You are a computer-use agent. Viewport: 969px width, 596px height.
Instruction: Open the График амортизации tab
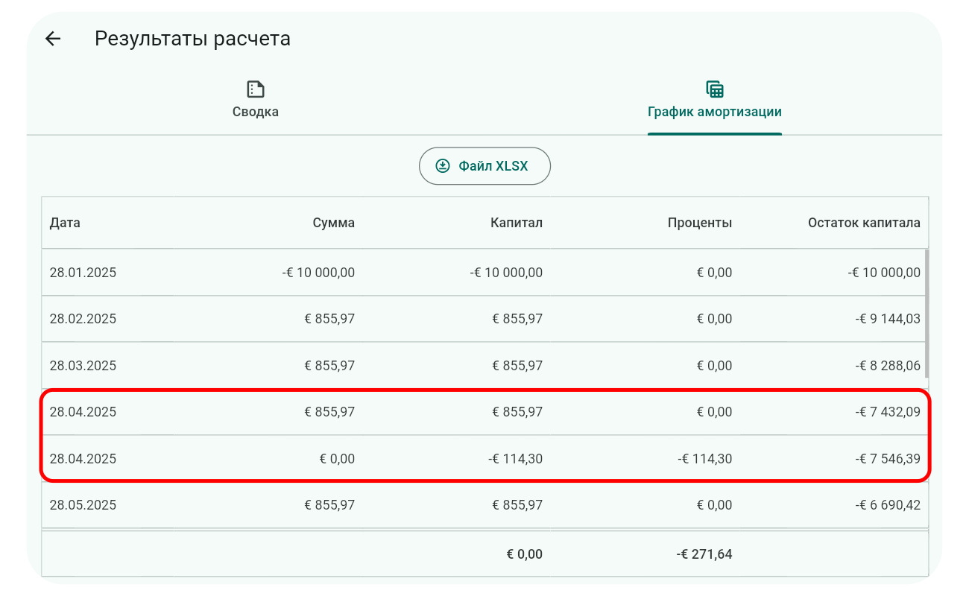[715, 100]
